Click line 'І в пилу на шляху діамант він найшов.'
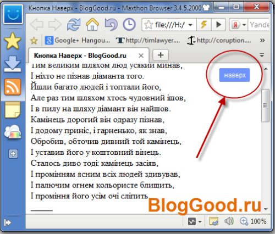This screenshot has height=234, width=275. click(101, 109)
